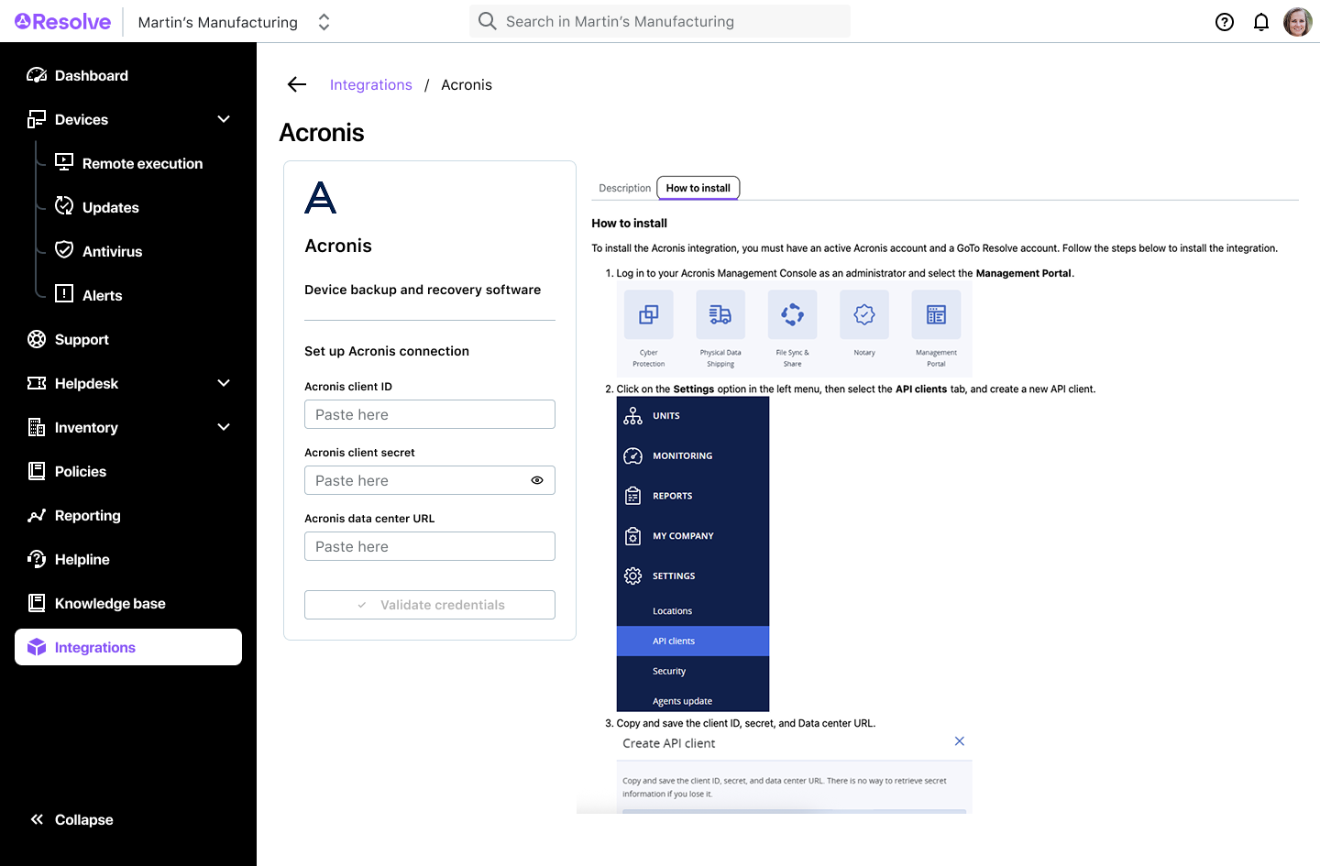The image size is (1320, 866).
Task: Click the Alerts exclamation icon
Action: click(x=64, y=293)
